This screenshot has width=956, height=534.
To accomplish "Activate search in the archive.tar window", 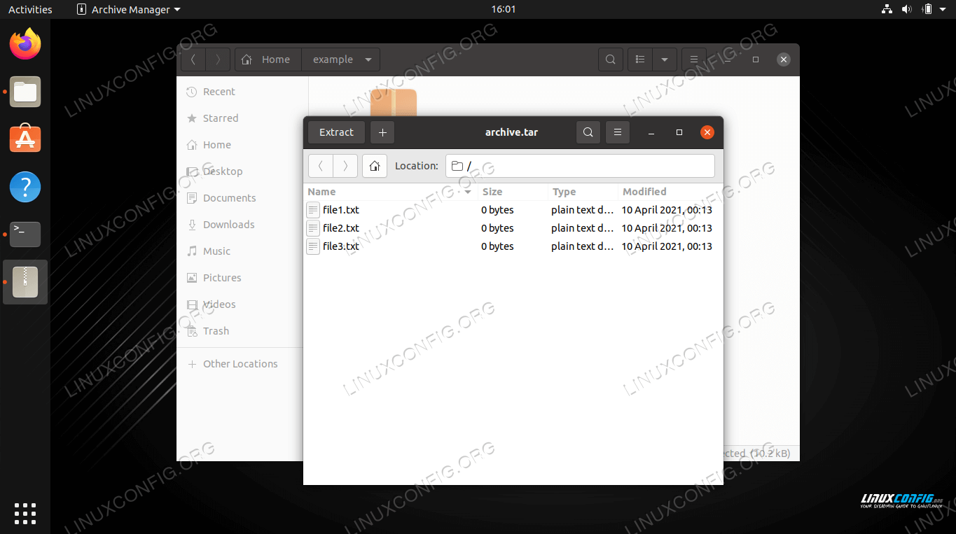I will pos(588,132).
